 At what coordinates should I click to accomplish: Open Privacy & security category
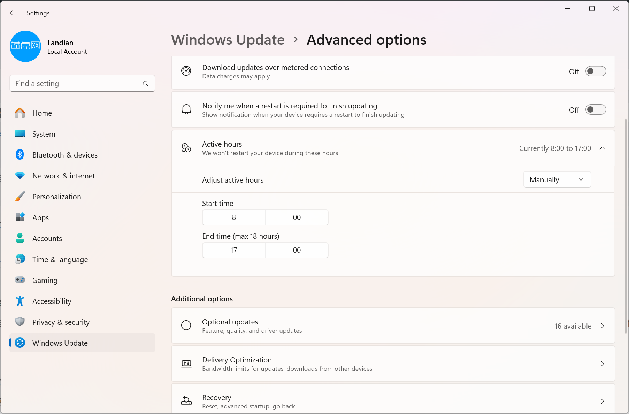click(82, 322)
